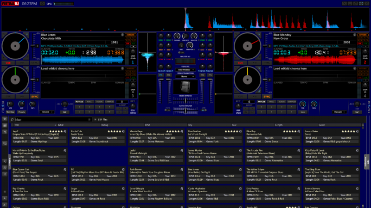Click the deck 1 CUE button
Screen dimensions: 371x208
8,63
